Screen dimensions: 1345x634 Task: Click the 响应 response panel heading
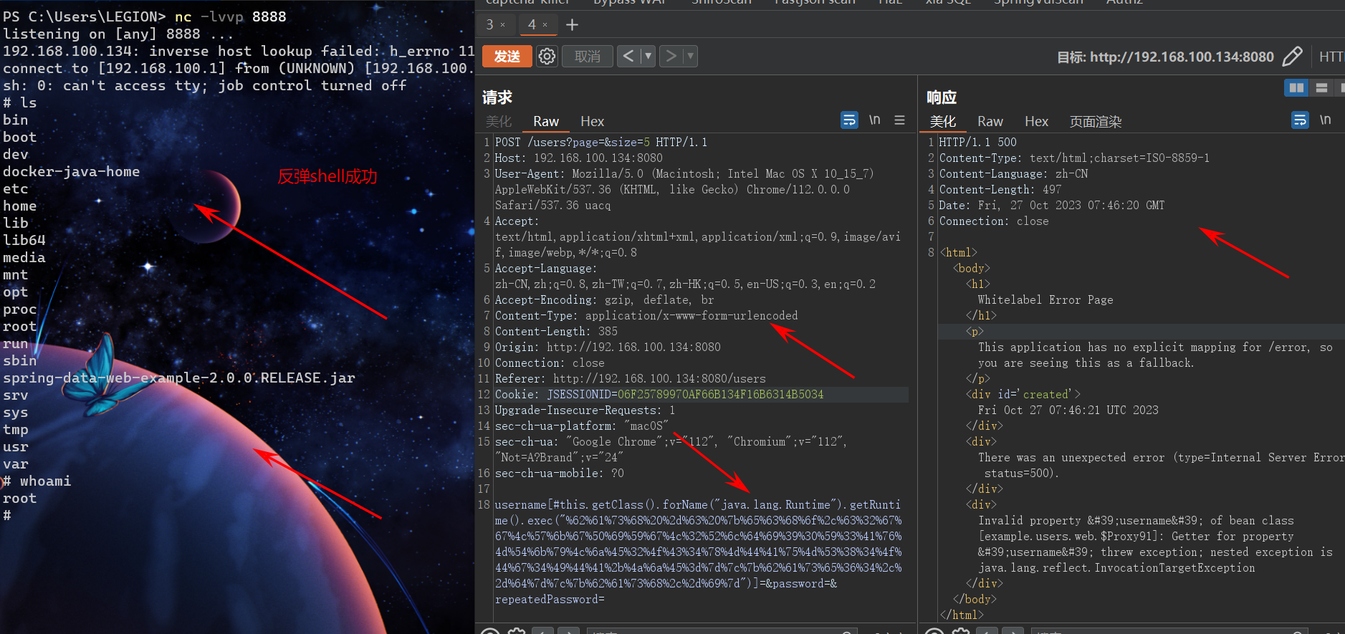(x=942, y=97)
